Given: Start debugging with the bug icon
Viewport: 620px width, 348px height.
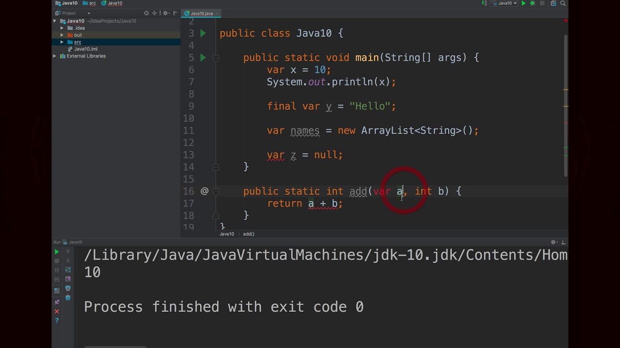Looking at the screenshot, I should (533, 3).
